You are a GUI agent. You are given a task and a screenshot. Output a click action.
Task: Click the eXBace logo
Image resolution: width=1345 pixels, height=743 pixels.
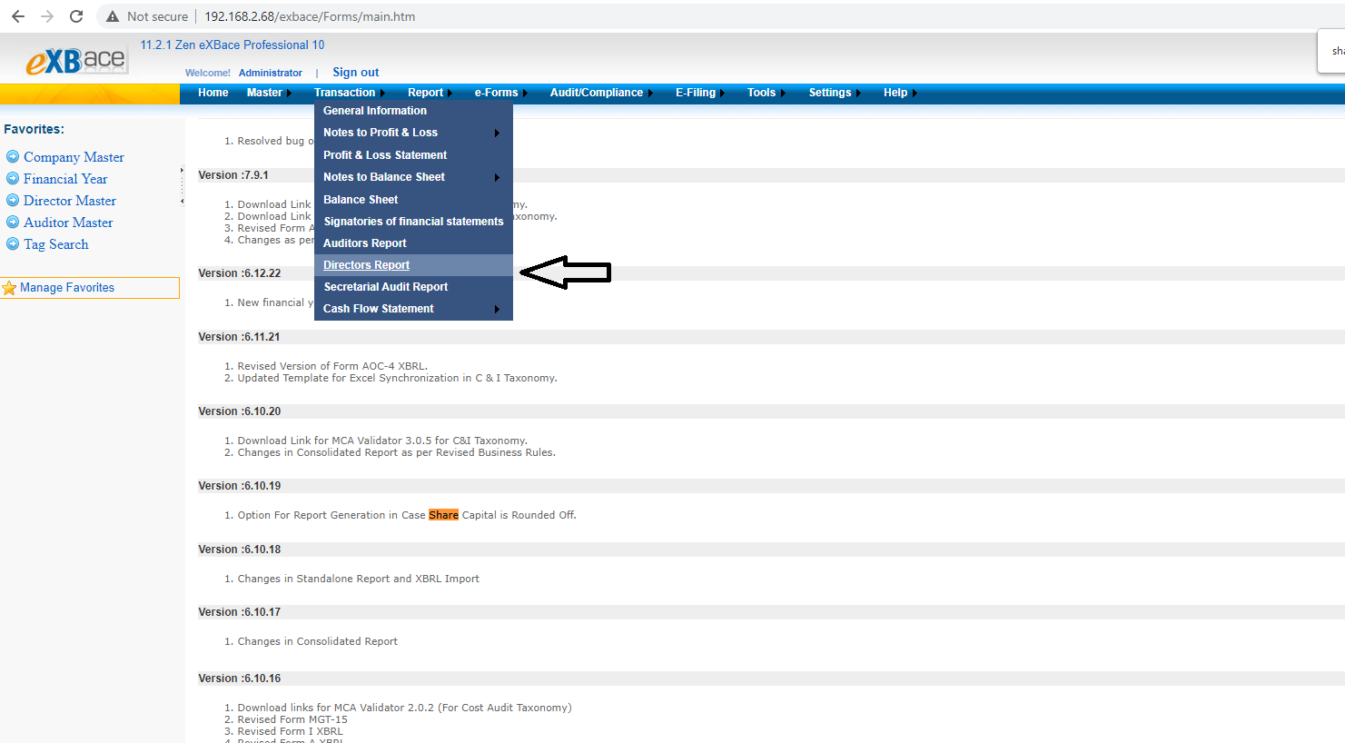pyautogui.click(x=77, y=61)
